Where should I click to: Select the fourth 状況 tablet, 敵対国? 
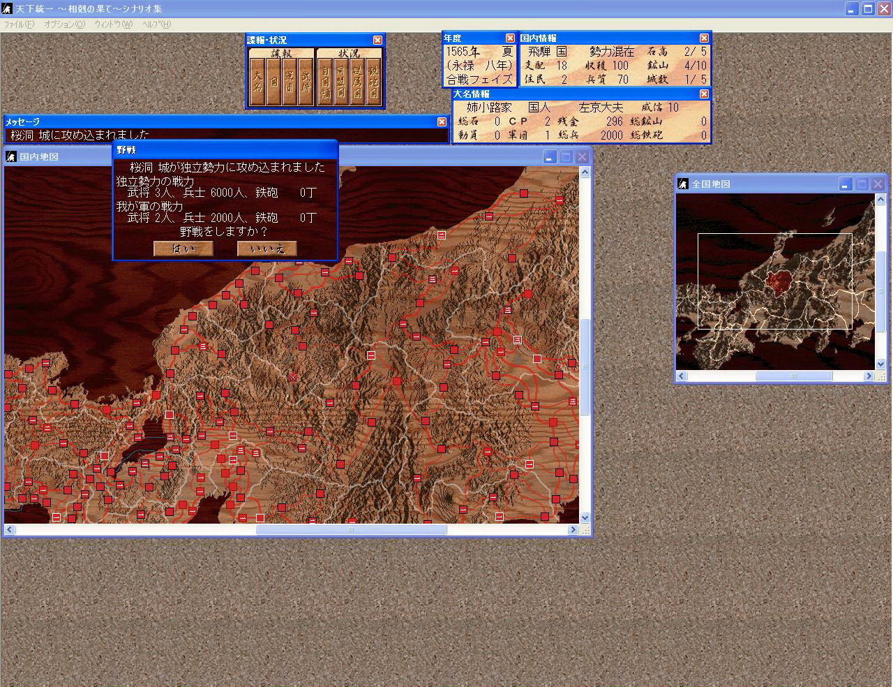tap(373, 82)
